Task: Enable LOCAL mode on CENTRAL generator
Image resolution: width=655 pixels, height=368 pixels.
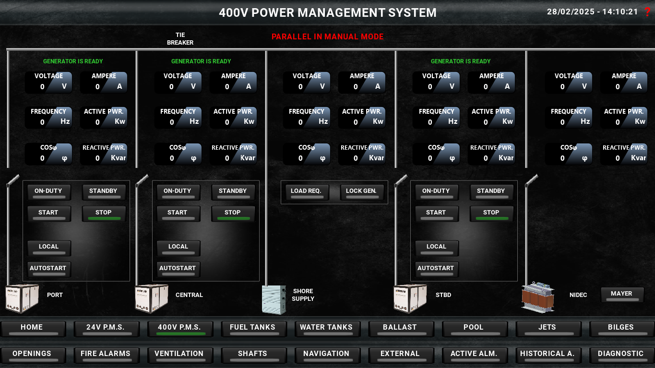Action: tap(178, 248)
